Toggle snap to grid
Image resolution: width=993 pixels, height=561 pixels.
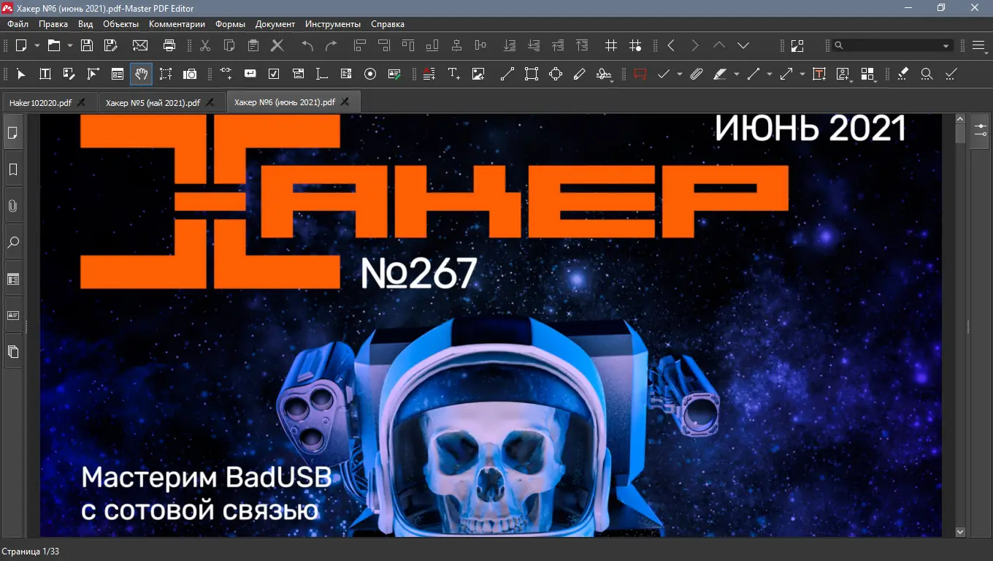635,45
